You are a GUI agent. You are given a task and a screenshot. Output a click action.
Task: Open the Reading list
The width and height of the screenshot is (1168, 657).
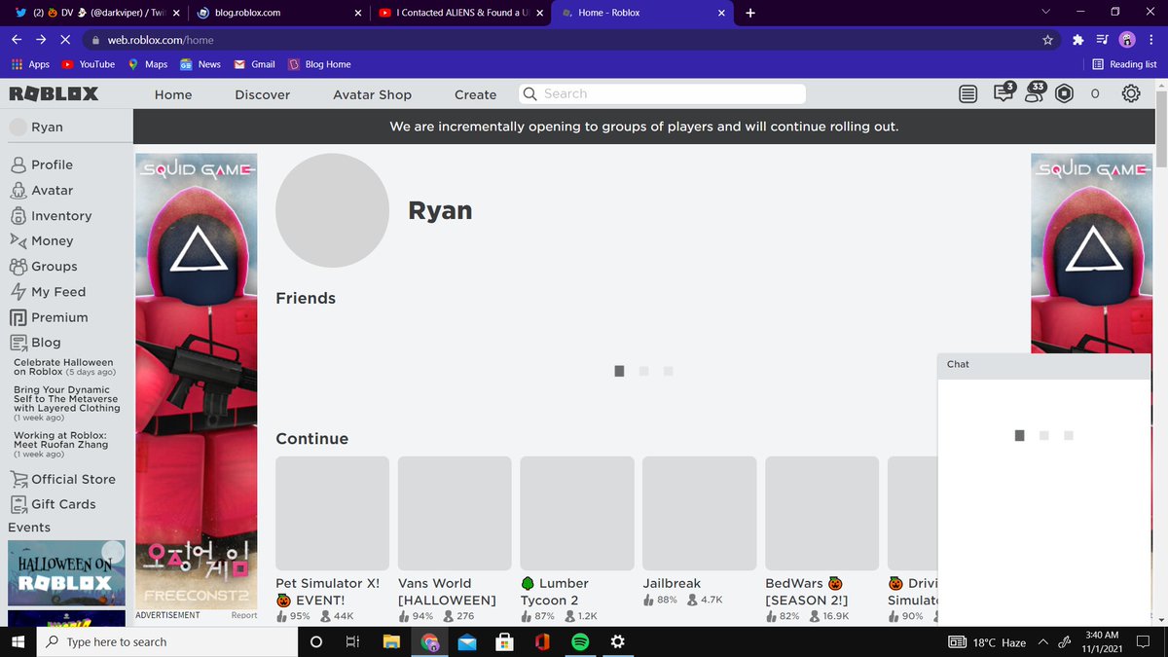point(1124,64)
